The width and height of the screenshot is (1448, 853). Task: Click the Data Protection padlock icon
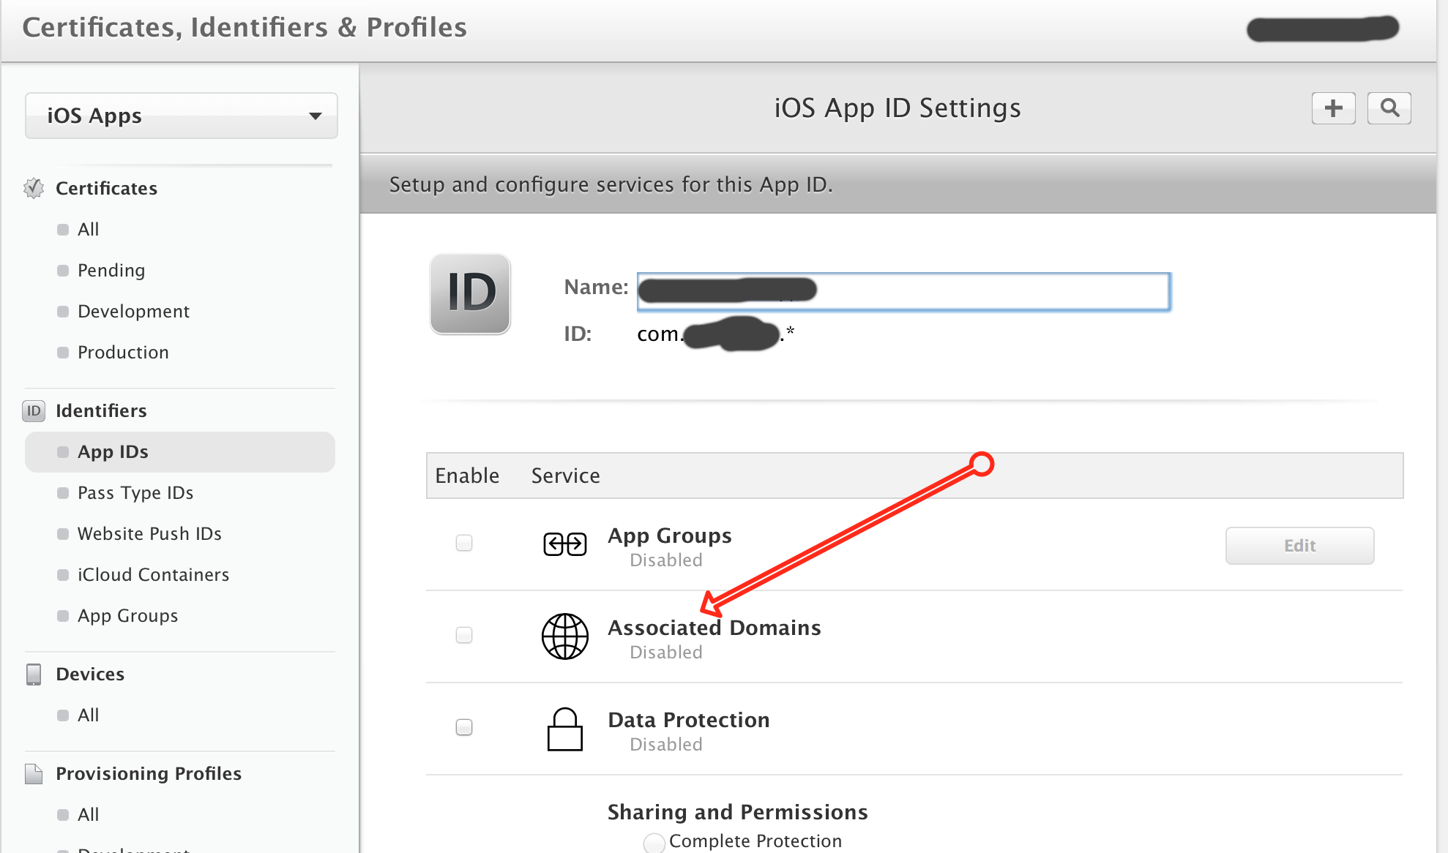click(564, 729)
